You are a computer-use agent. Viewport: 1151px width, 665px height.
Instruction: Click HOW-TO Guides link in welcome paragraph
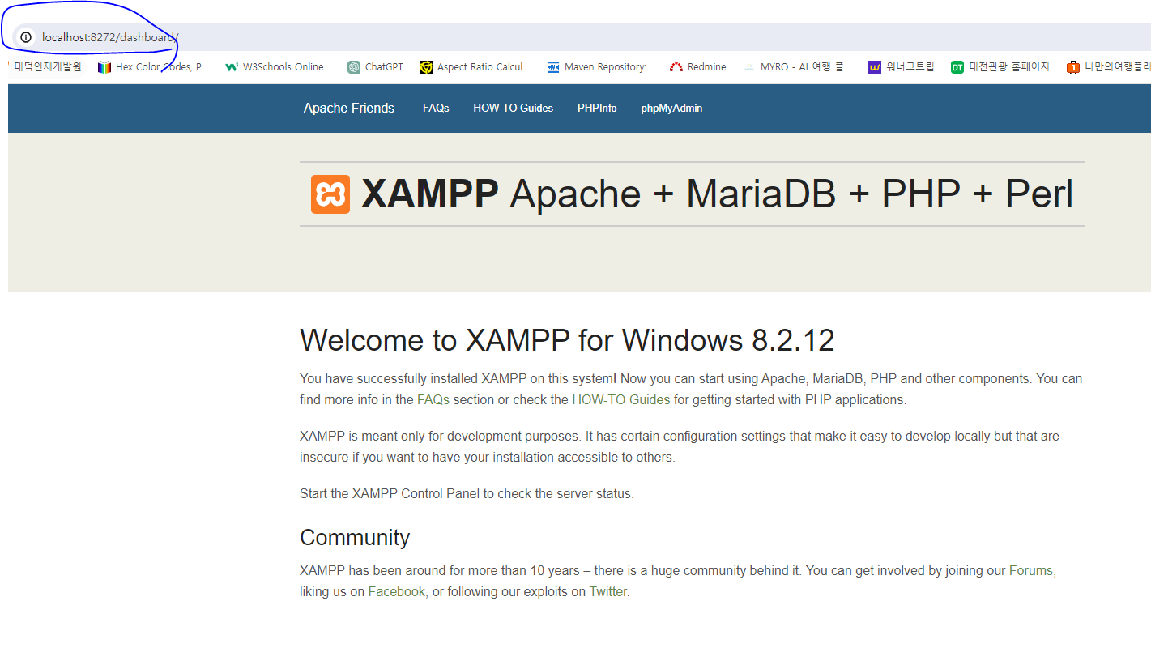click(x=621, y=399)
